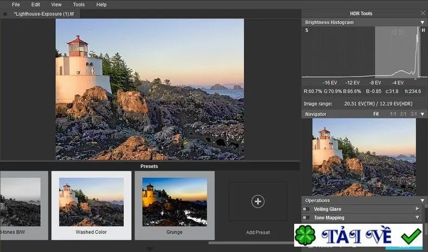Click the green checkmark on Tải Về banner

click(x=411, y=236)
